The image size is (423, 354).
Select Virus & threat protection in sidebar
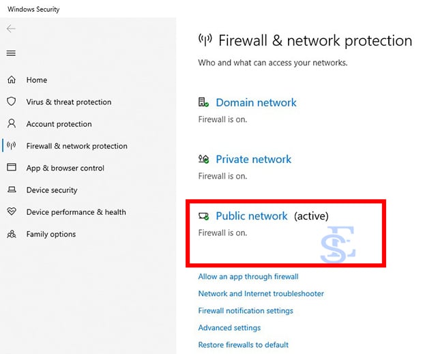point(69,102)
